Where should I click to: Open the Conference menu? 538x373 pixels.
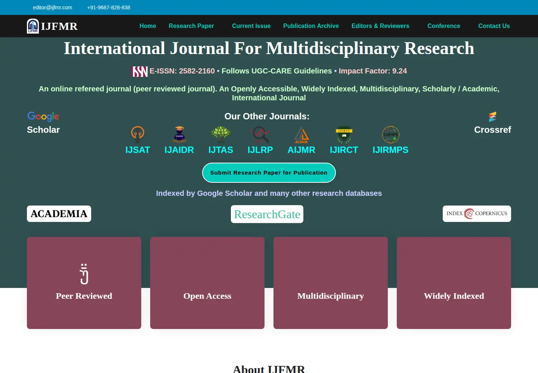click(444, 26)
